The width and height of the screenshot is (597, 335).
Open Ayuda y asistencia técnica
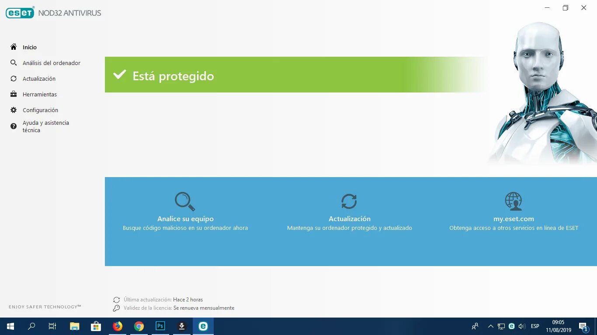(x=46, y=126)
